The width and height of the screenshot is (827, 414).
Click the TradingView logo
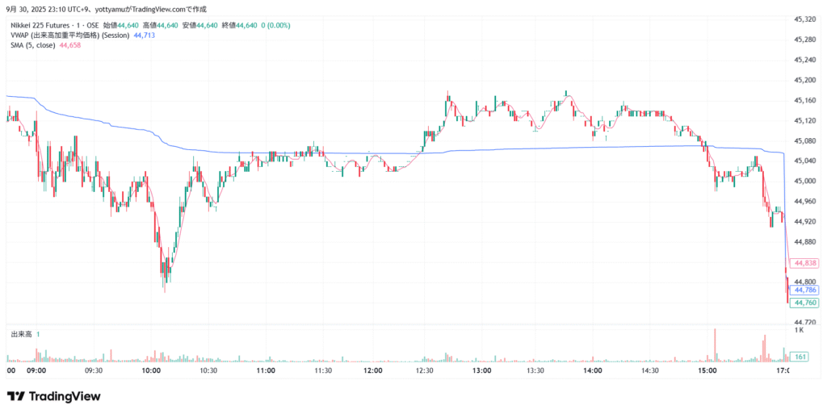click(53, 396)
